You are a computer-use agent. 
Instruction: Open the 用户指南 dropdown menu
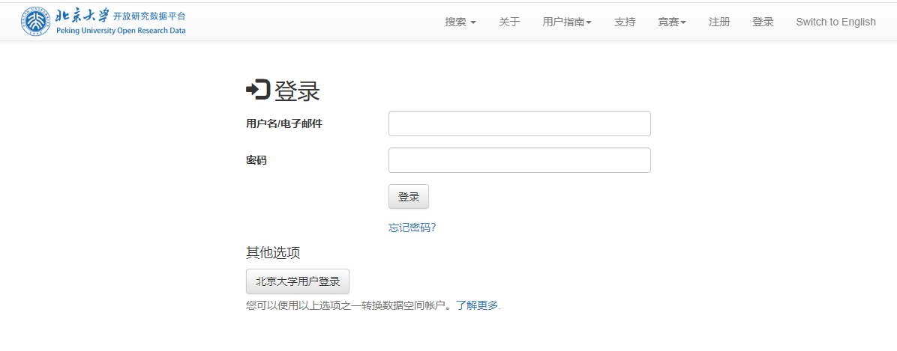(x=567, y=22)
